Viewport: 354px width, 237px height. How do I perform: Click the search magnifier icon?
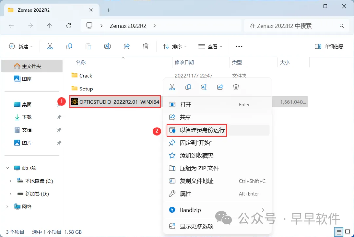[x=342, y=26]
